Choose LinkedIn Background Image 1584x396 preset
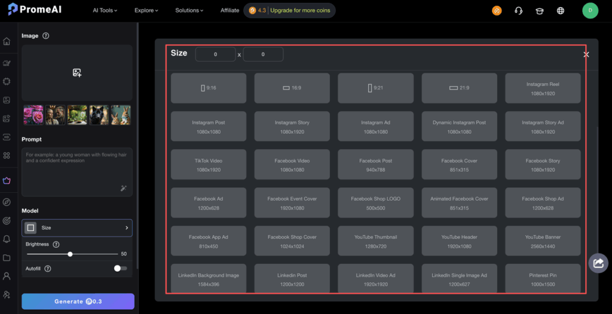612x314 pixels. click(209, 279)
